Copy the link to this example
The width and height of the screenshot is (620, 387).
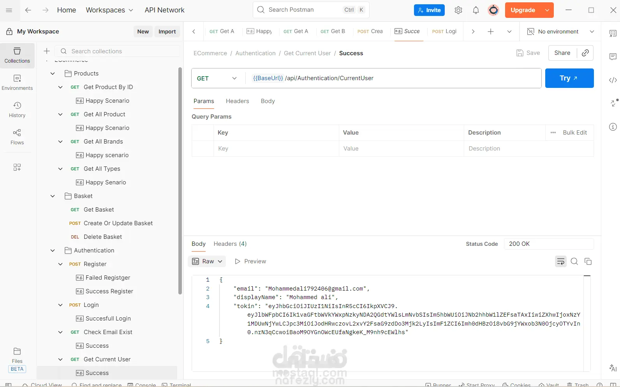[x=585, y=53]
